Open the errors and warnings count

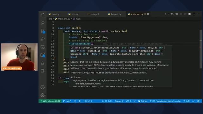click(x=88, y=101)
